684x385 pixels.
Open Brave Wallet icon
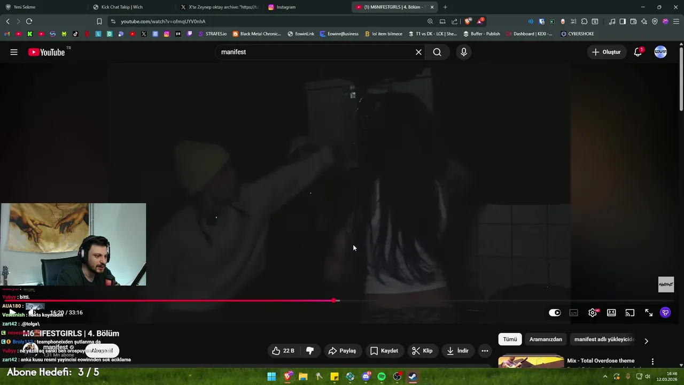point(633,21)
